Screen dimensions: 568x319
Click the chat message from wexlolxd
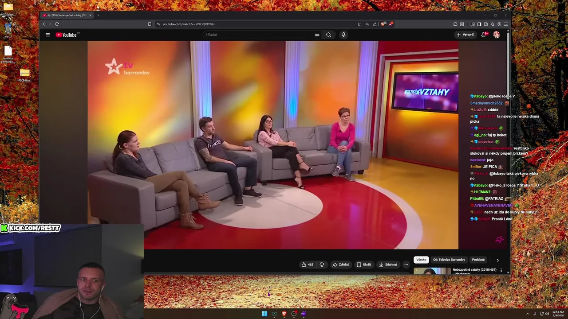click(481, 160)
